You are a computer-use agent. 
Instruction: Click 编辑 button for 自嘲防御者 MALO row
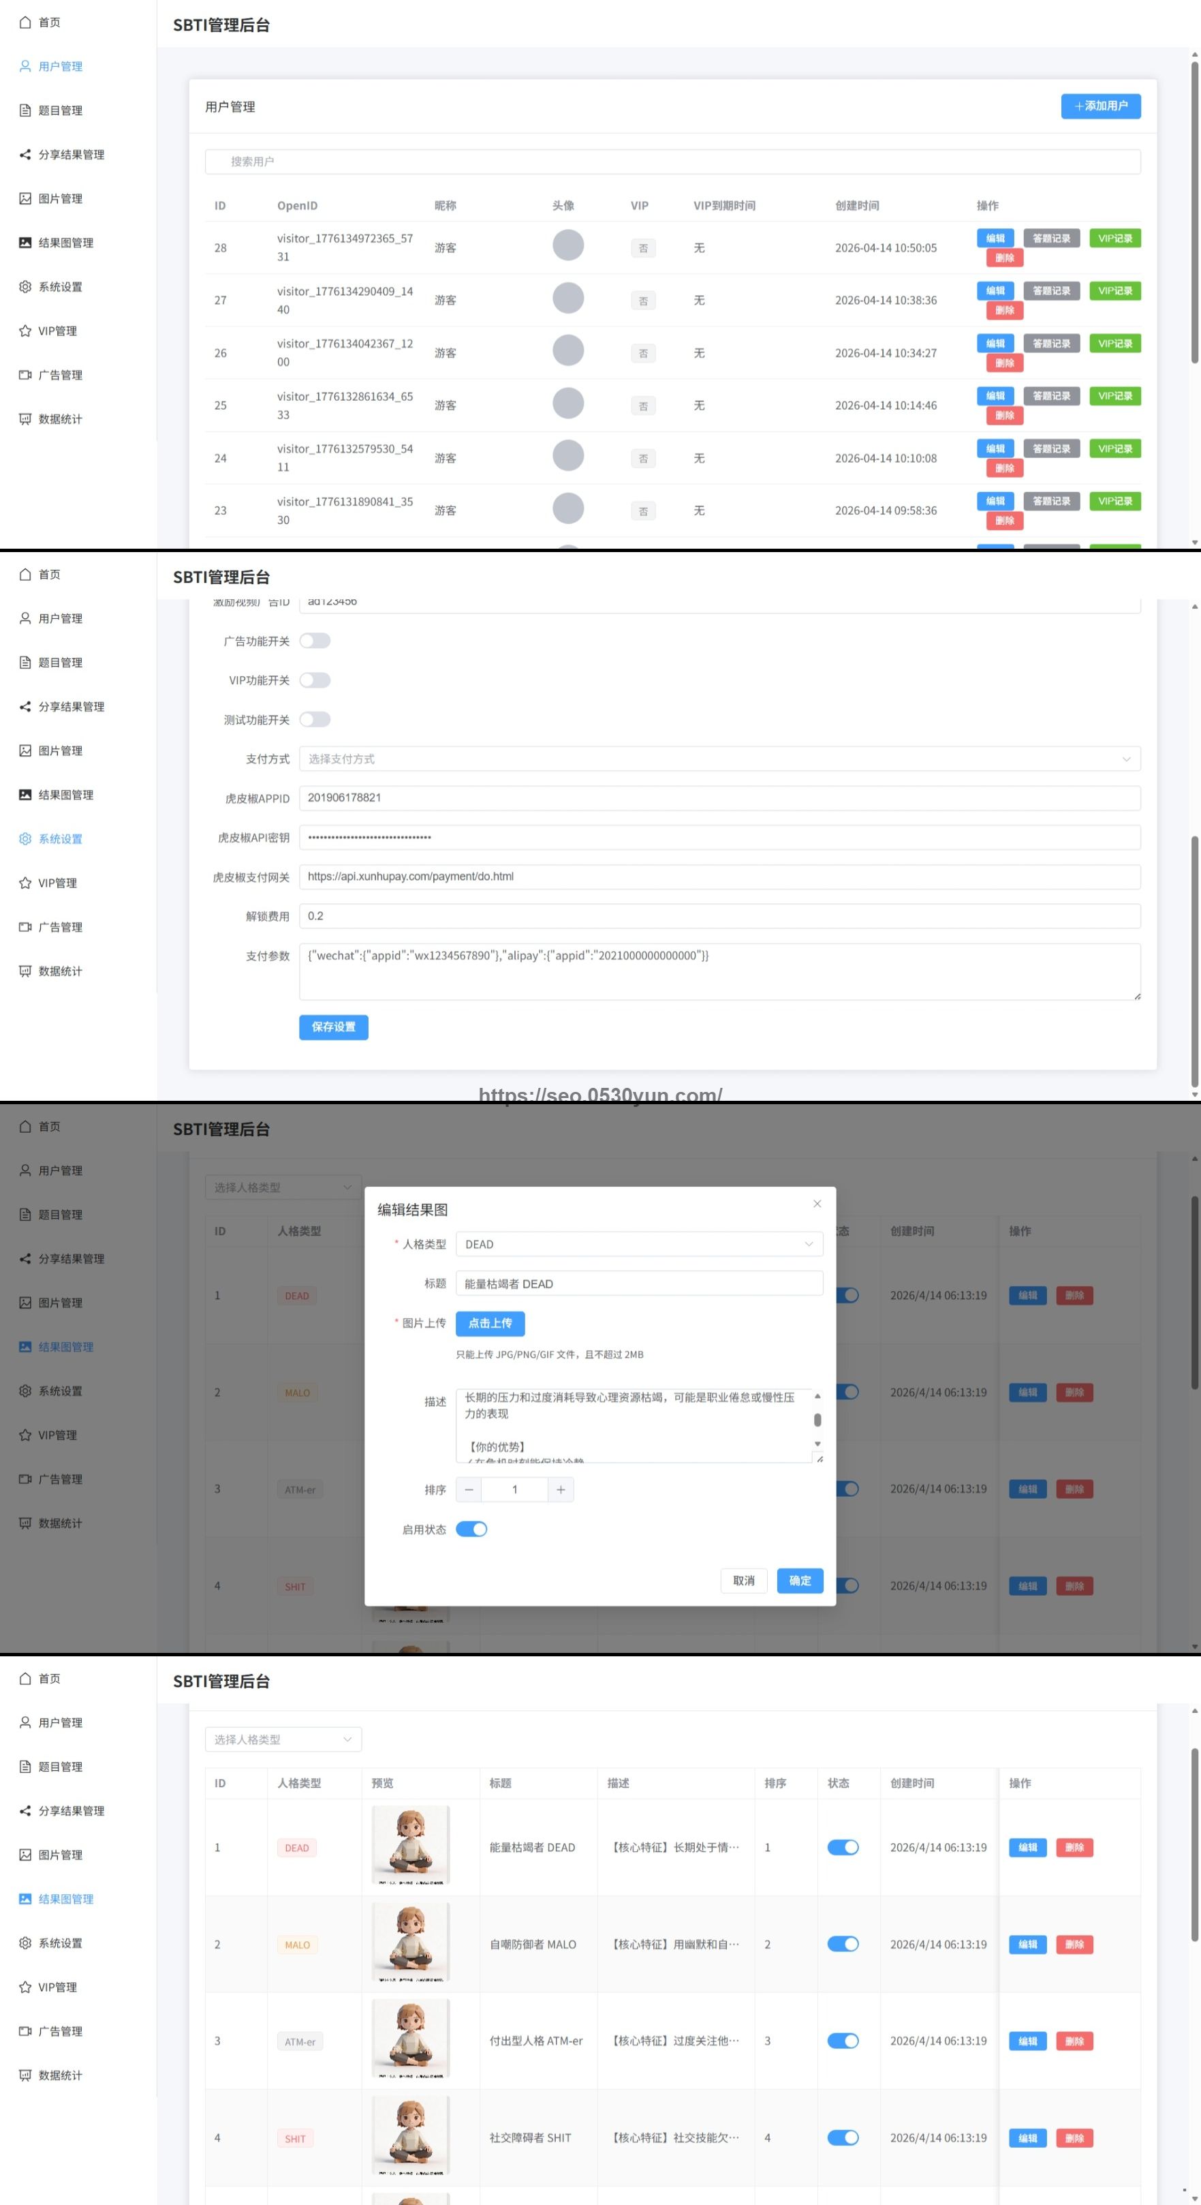1027,1945
